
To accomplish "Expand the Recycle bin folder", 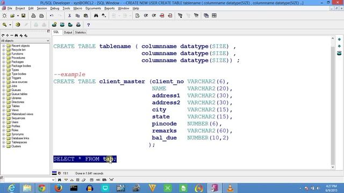I will 4,50.
